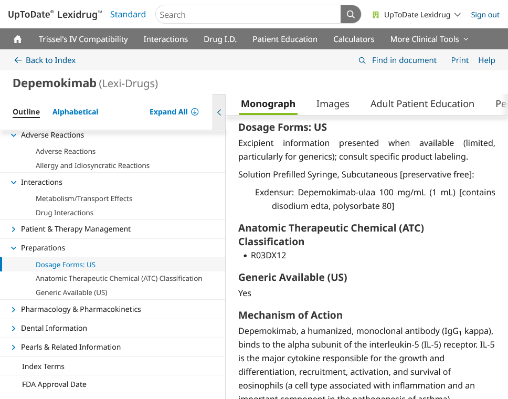Collapse the Adverse Reactions section

(x=13, y=135)
